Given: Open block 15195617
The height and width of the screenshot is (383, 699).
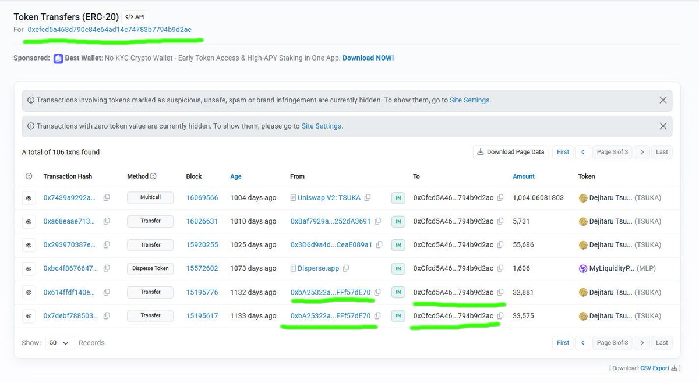Looking at the screenshot, I should point(202,316).
